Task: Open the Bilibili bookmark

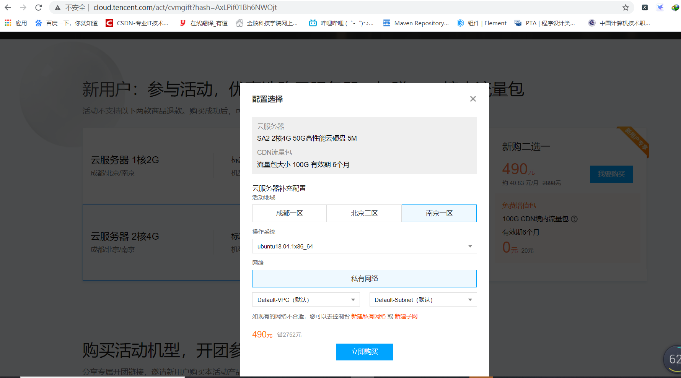Action: 341,23
